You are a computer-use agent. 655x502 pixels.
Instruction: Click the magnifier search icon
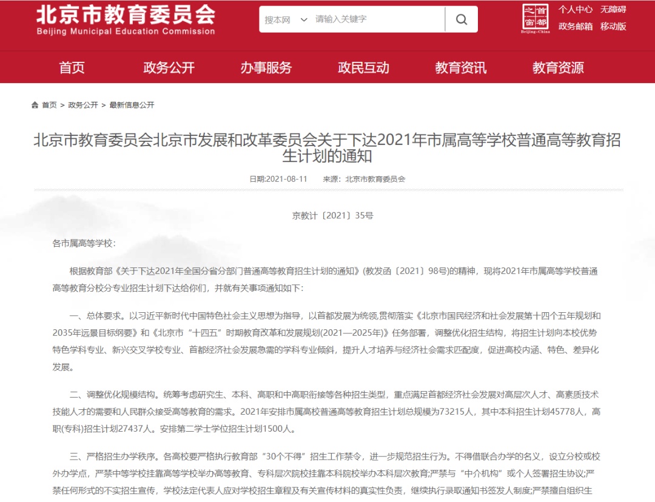click(462, 19)
